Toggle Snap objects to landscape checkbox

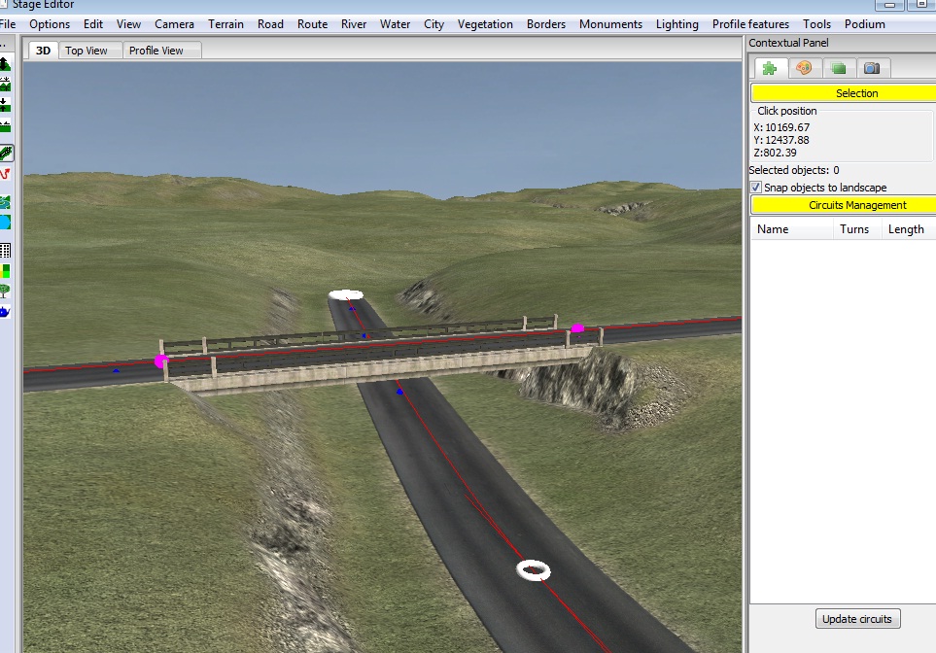(x=756, y=188)
